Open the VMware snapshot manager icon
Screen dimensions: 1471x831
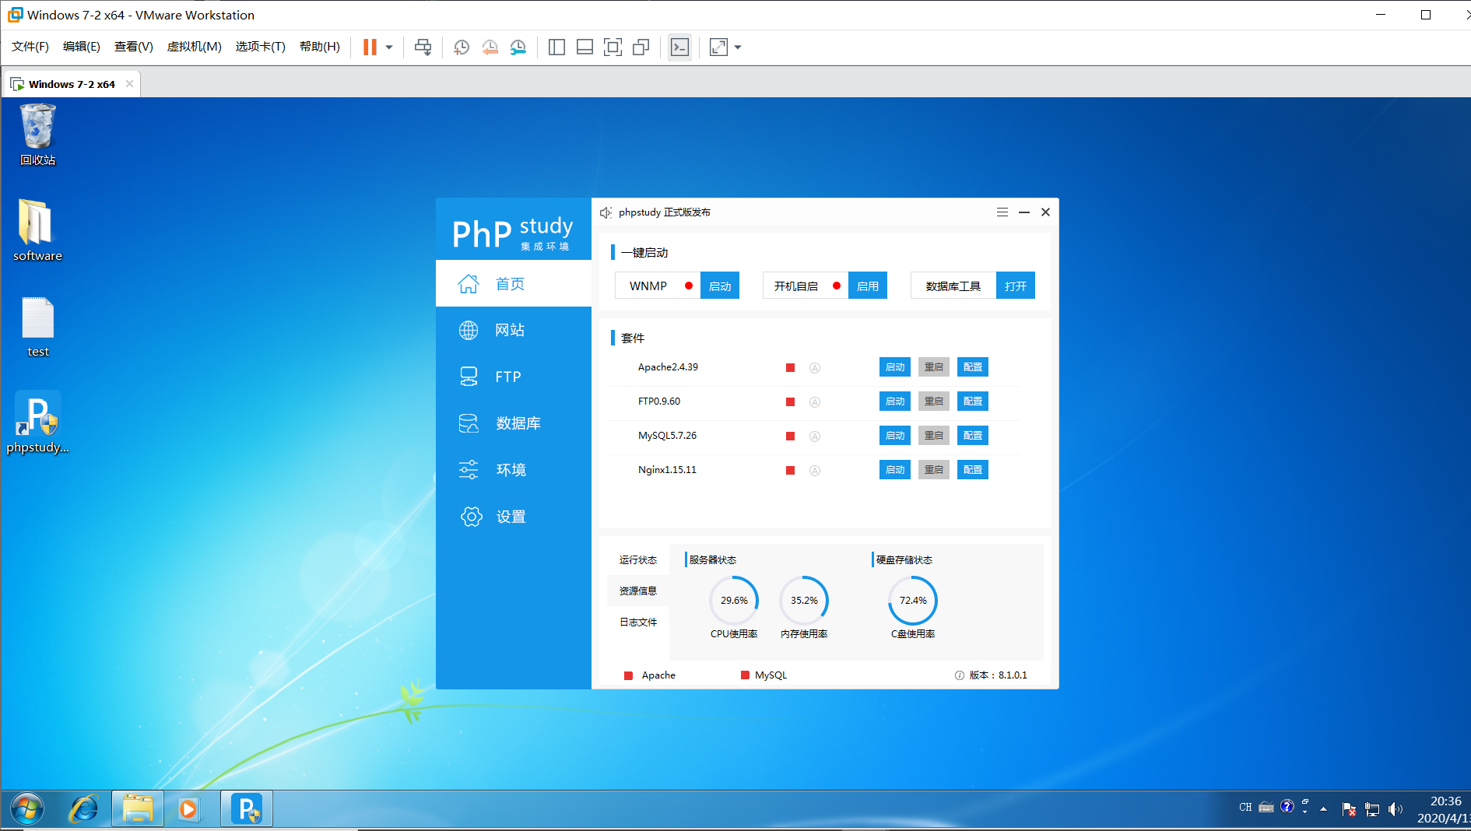518,47
